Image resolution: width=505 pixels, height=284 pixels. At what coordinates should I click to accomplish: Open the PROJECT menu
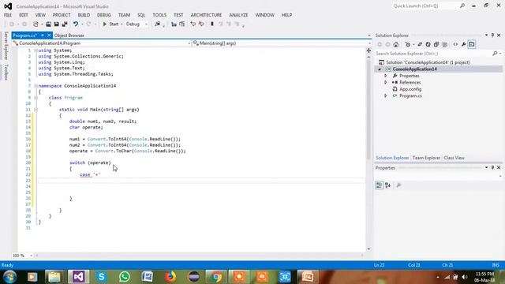(62, 15)
